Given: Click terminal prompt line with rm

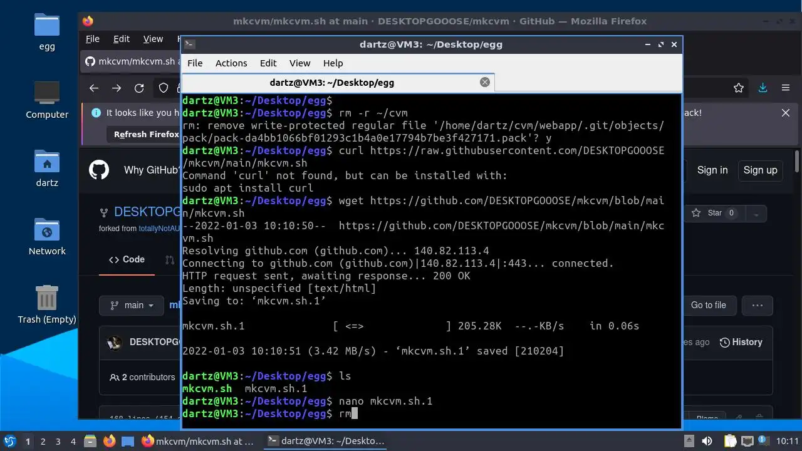Looking at the screenshot, I should point(269,413).
